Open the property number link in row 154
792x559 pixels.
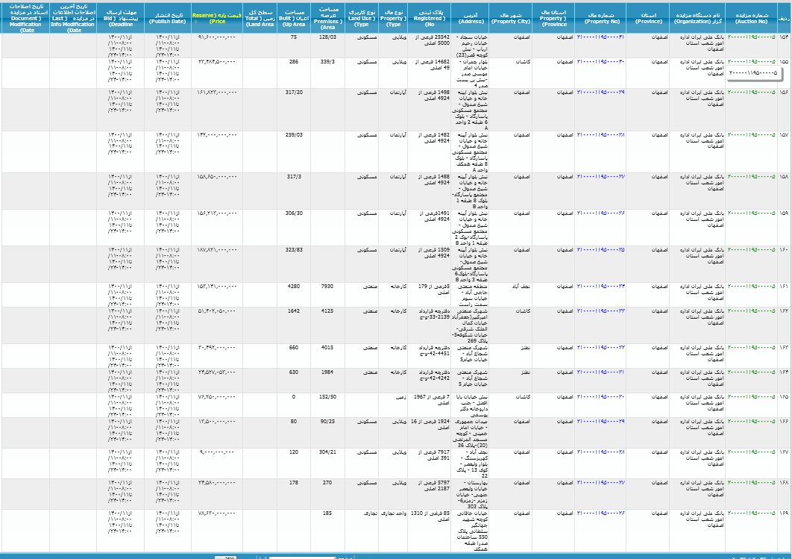(600, 36)
